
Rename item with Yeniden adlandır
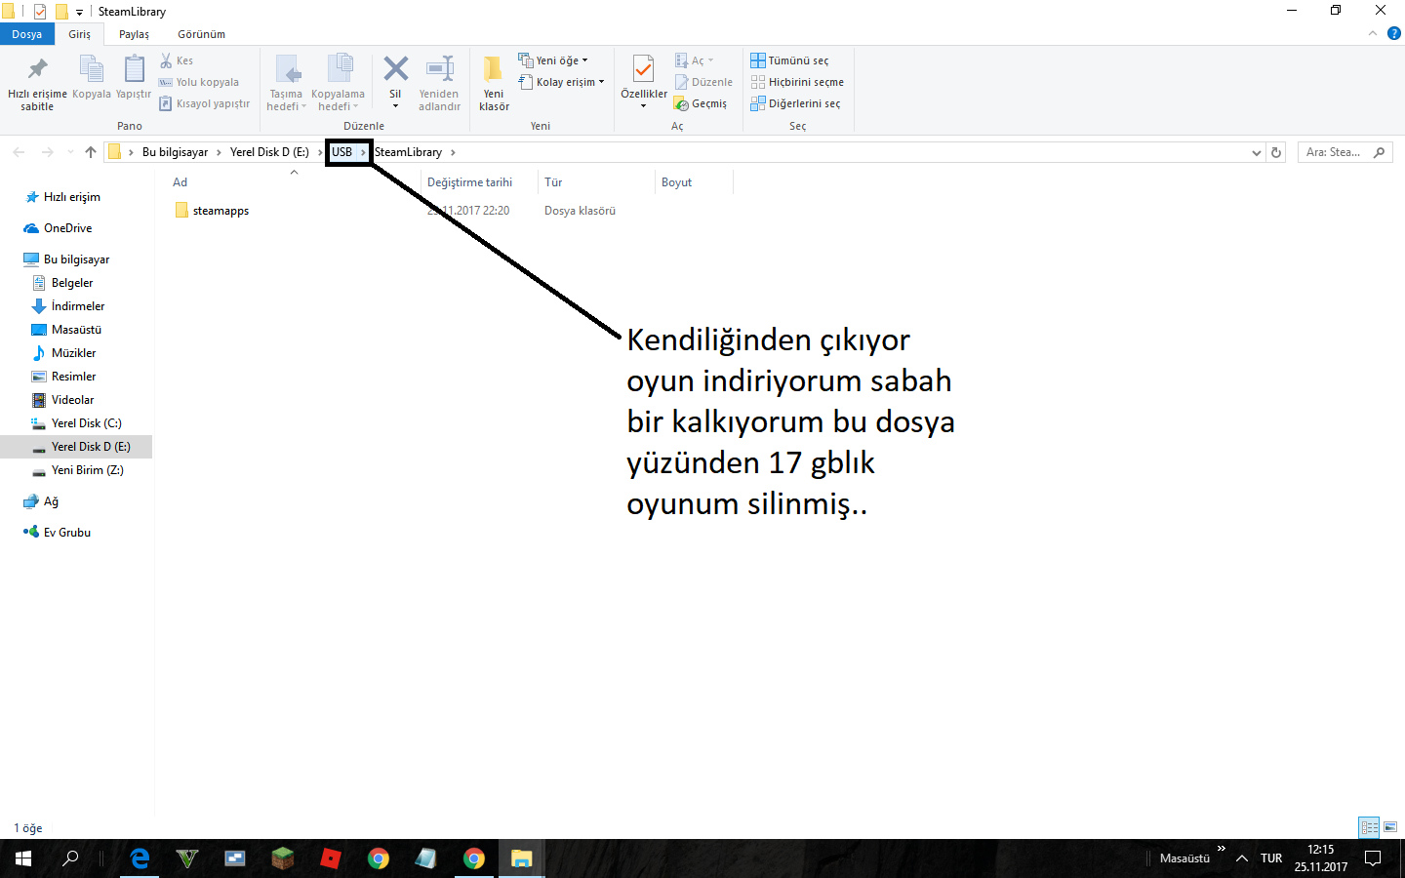[439, 83]
